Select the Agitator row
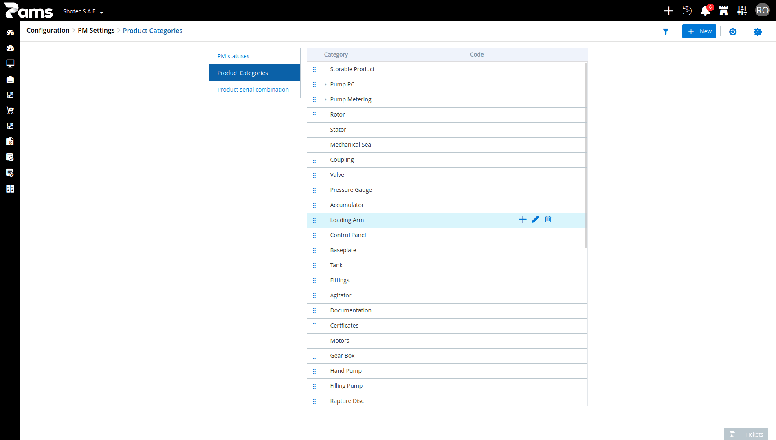 click(447, 296)
